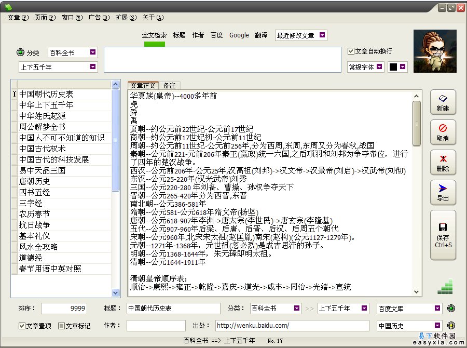Click green round icon beside 百度文库 dropdown
Screen dimensions: 467x348
[451, 309]
